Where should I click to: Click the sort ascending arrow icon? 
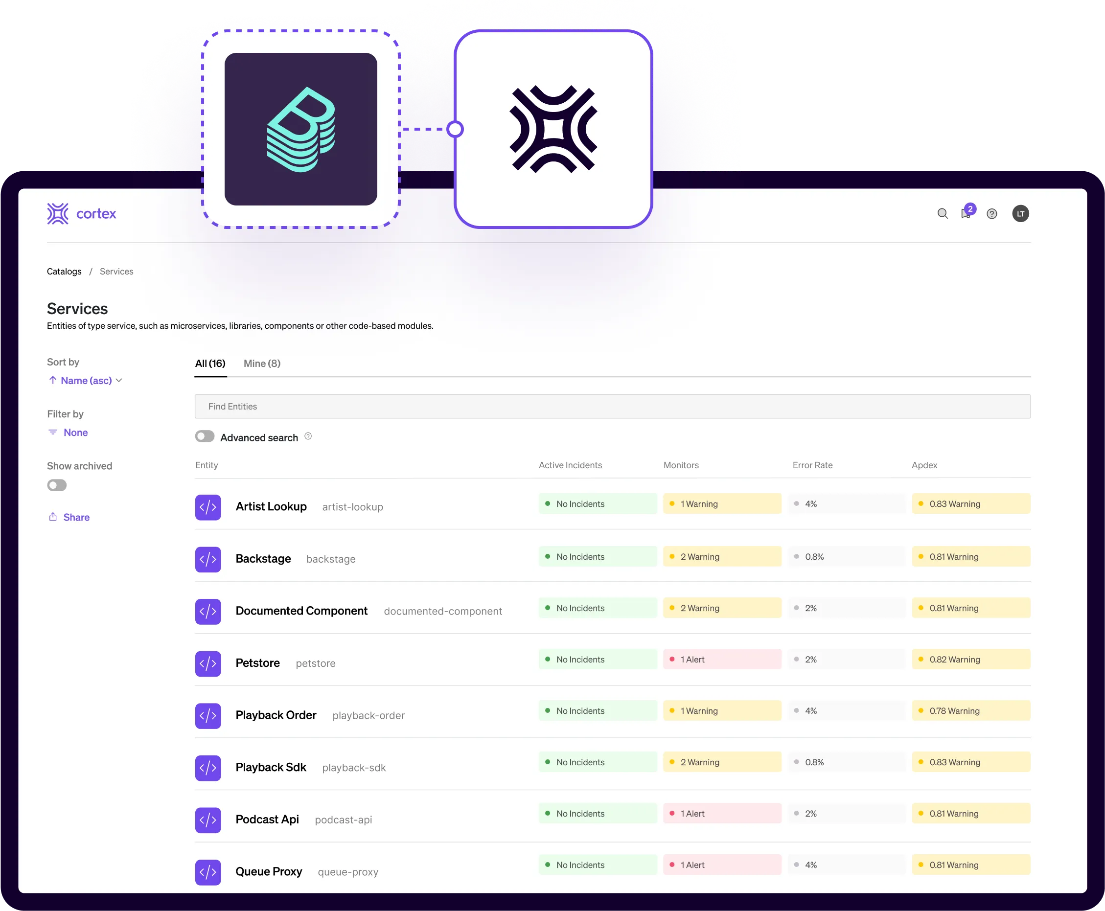point(52,380)
